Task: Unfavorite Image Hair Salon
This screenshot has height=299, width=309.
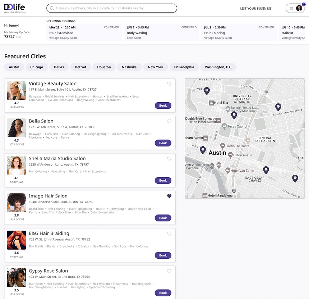Action: pos(169,196)
